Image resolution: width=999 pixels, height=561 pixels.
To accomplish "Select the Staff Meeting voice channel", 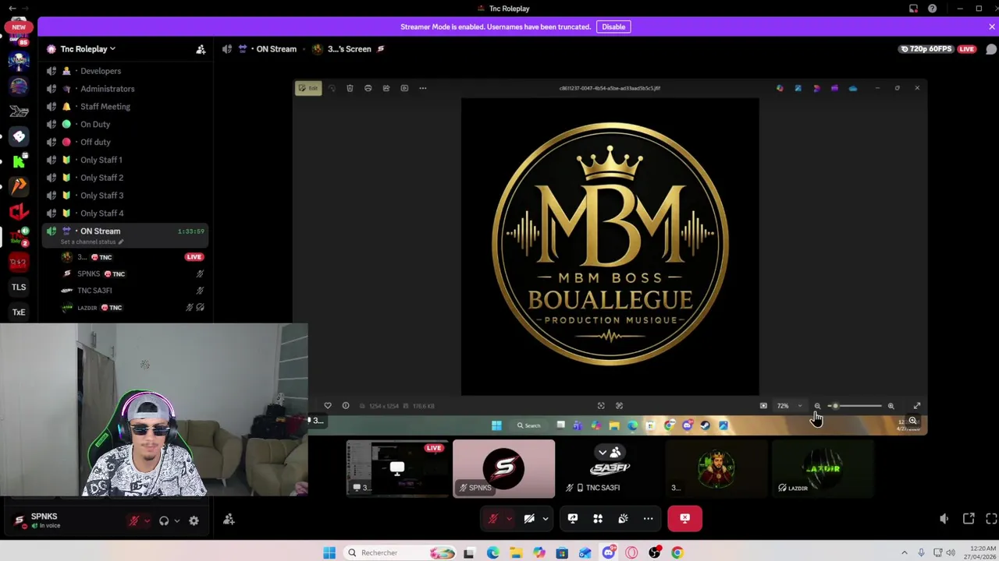I will [x=125, y=107].
